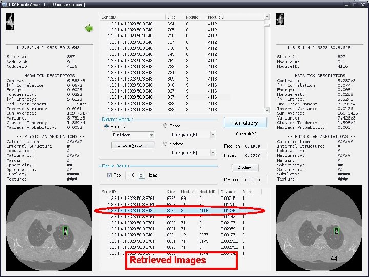Click the CT slice image for Slice 827
The image size is (369, 277).
coord(319,228)
